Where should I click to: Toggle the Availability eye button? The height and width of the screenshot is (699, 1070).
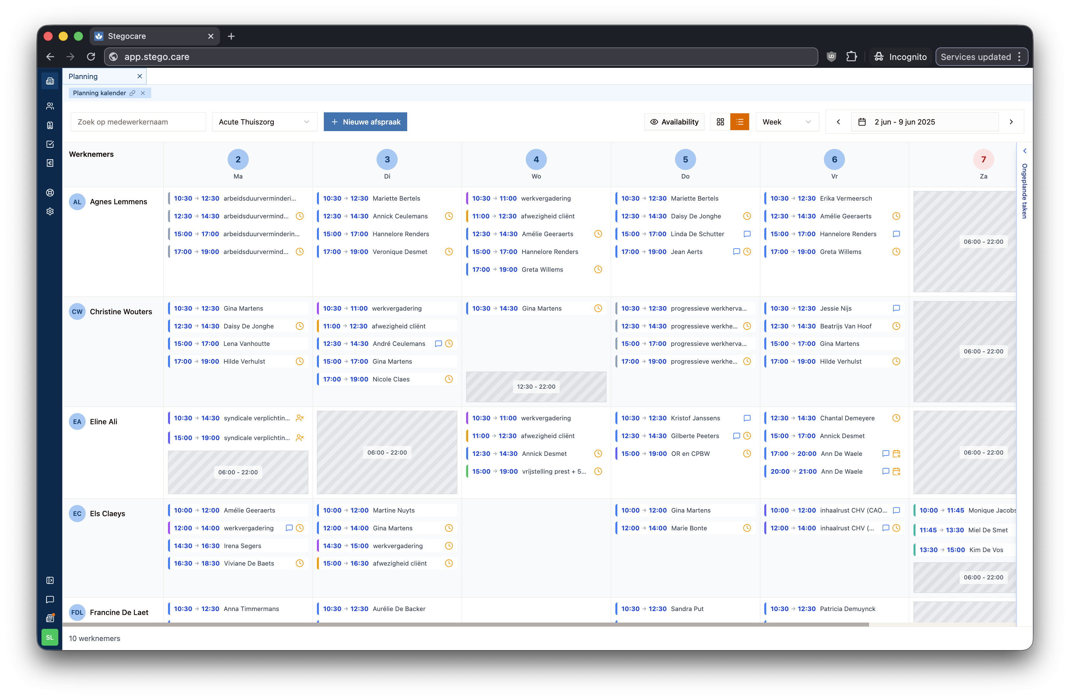674,121
